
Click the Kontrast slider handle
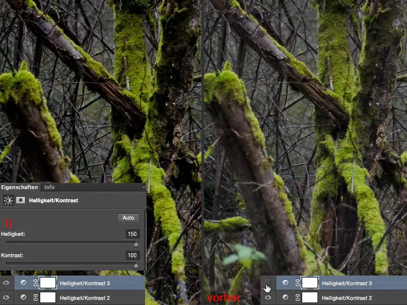(x=136, y=266)
